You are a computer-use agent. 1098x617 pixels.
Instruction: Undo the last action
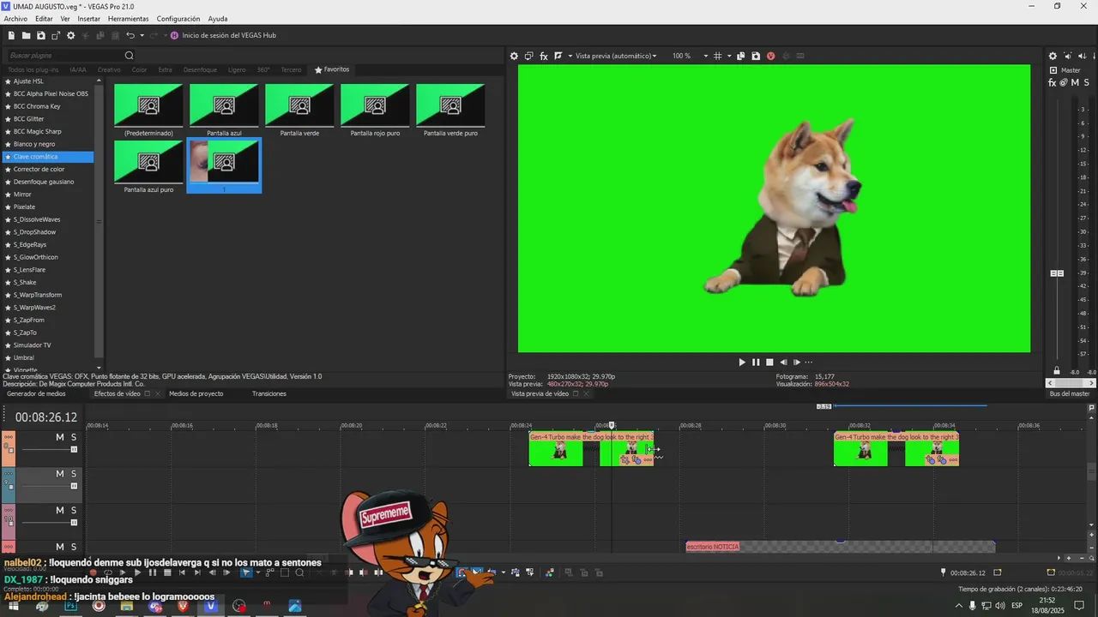pos(130,35)
